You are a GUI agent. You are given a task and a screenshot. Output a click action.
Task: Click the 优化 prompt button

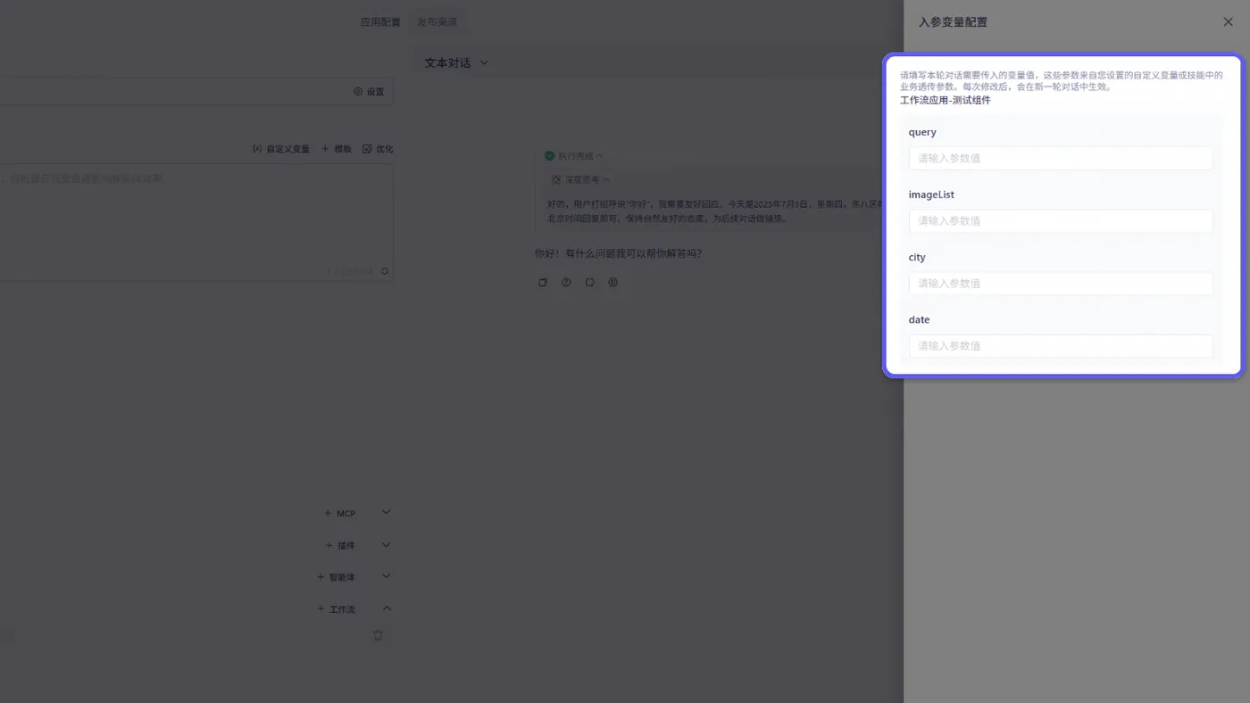click(x=378, y=149)
